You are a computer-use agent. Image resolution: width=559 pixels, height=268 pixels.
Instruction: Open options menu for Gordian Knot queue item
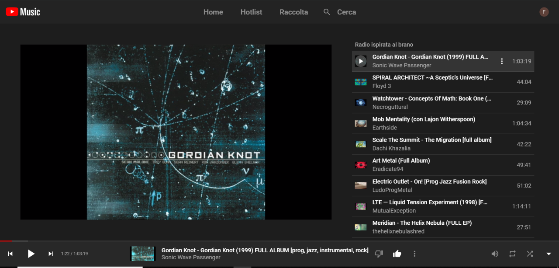pyautogui.click(x=502, y=61)
